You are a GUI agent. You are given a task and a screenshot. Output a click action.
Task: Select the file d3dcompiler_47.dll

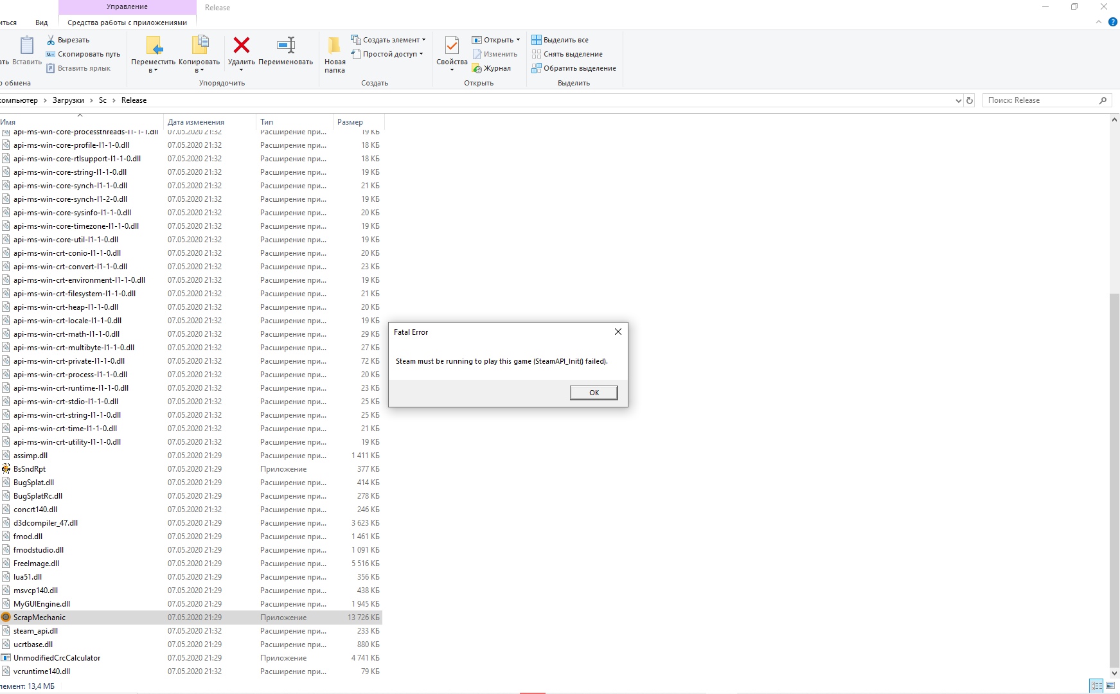click(191, 523)
